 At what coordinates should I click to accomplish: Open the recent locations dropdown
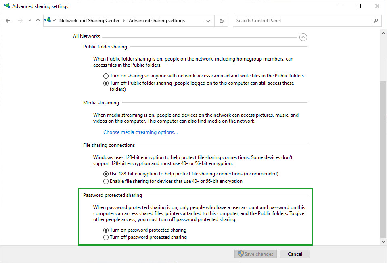tap(29, 20)
